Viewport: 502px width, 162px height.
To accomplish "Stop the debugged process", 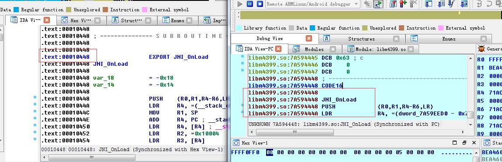I will (x=260, y=4).
